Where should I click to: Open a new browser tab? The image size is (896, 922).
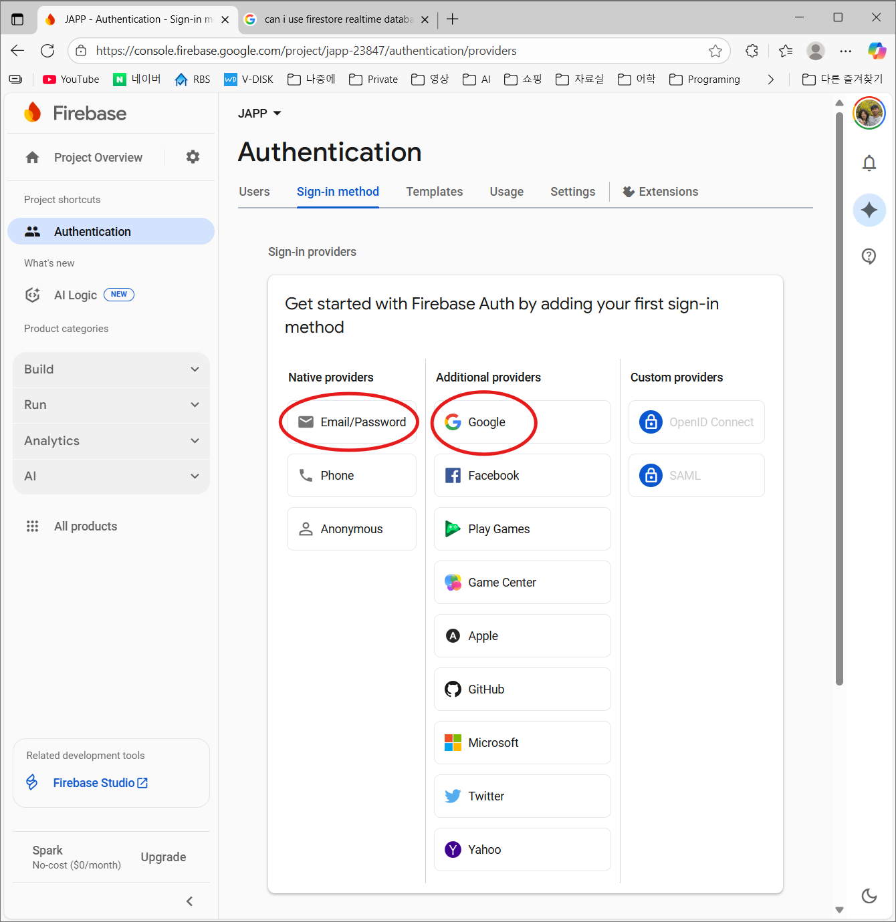pos(453,19)
